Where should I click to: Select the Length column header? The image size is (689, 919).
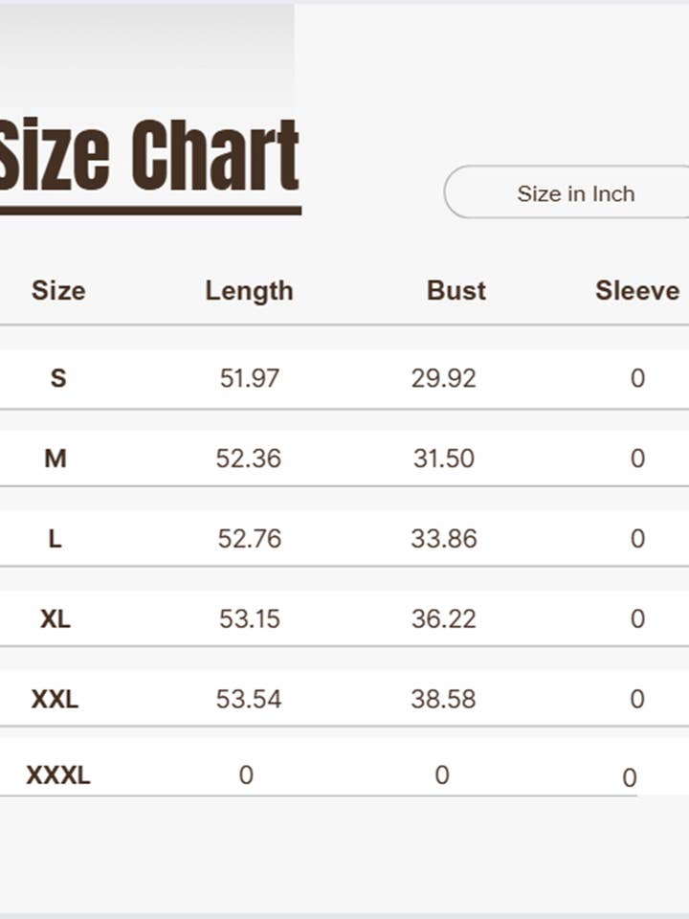pos(249,291)
